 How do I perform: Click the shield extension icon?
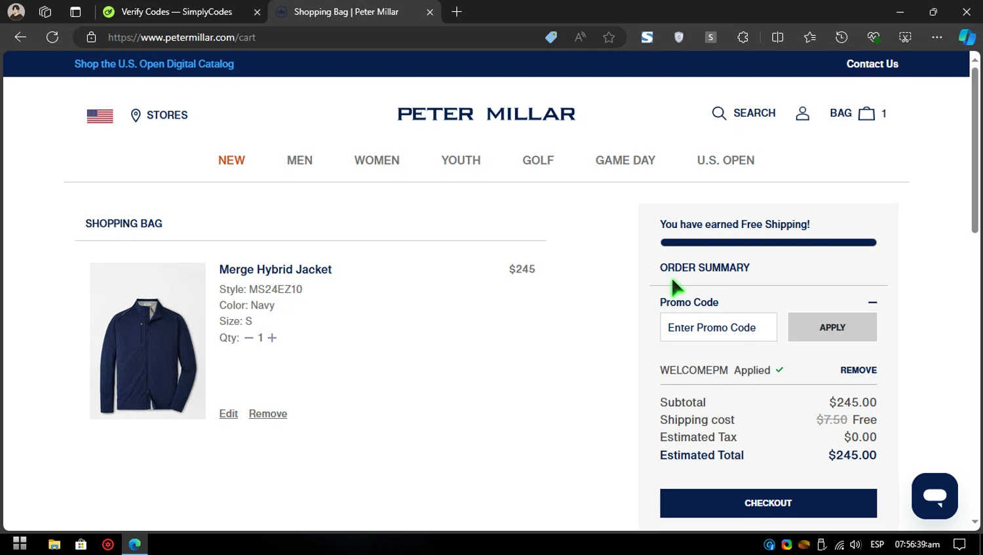coord(679,37)
